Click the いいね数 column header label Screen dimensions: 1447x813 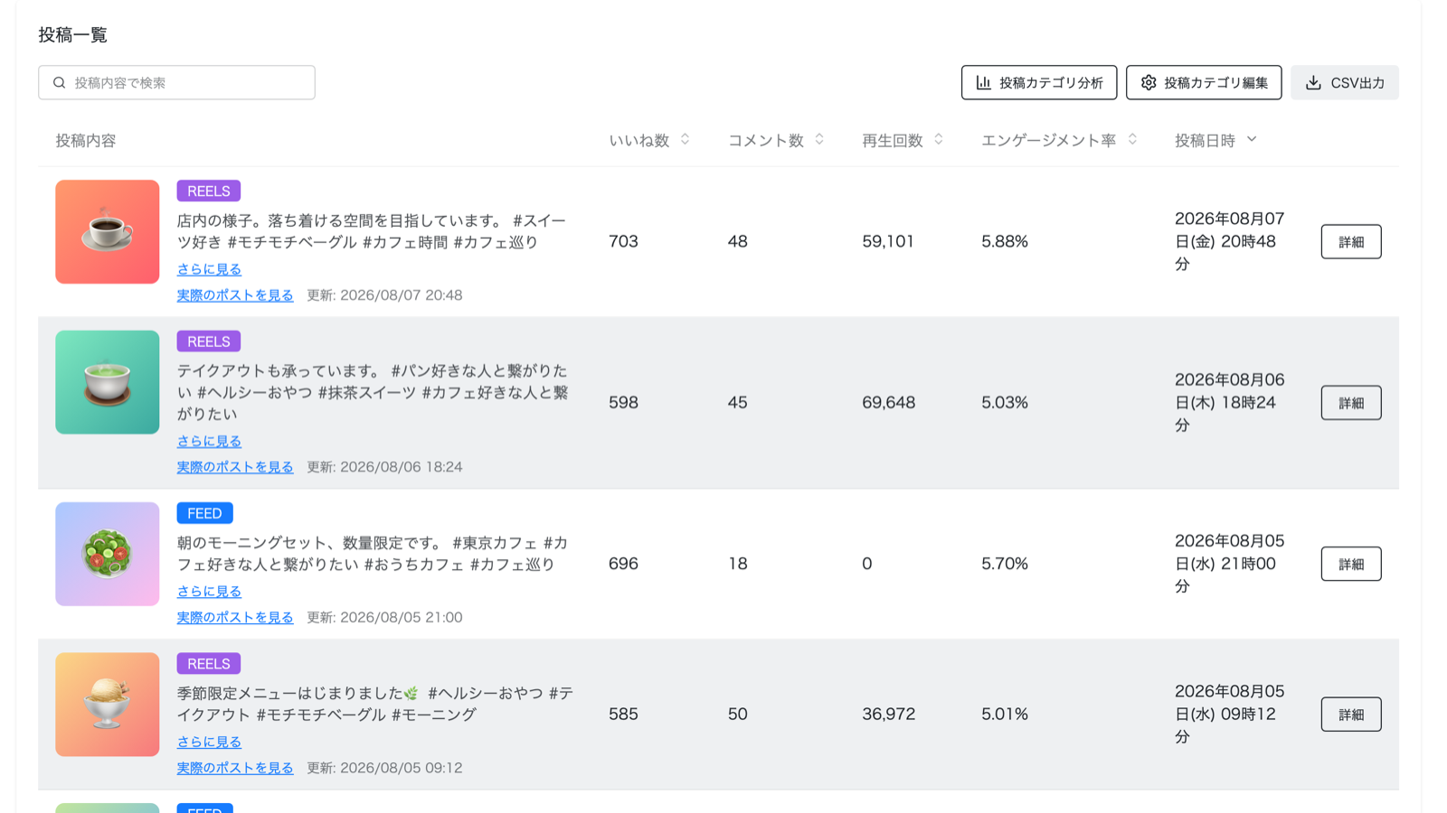coord(639,141)
